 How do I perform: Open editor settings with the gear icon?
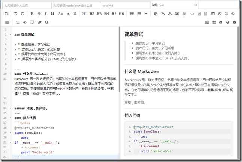pos(221,22)
